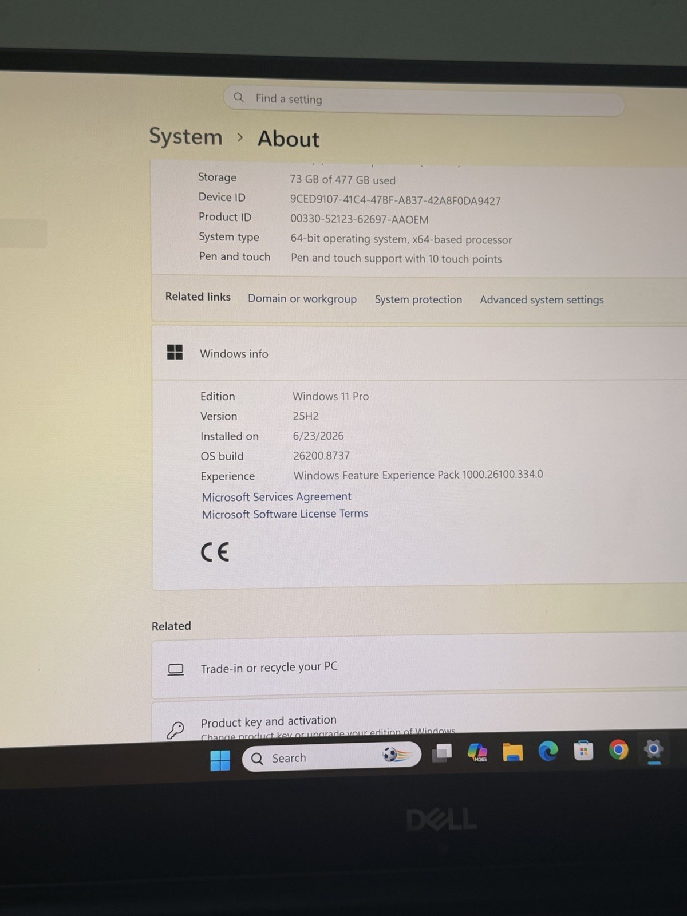The width and height of the screenshot is (687, 916).
Task: Open Microsoft Software License Terms link
Action: (285, 514)
